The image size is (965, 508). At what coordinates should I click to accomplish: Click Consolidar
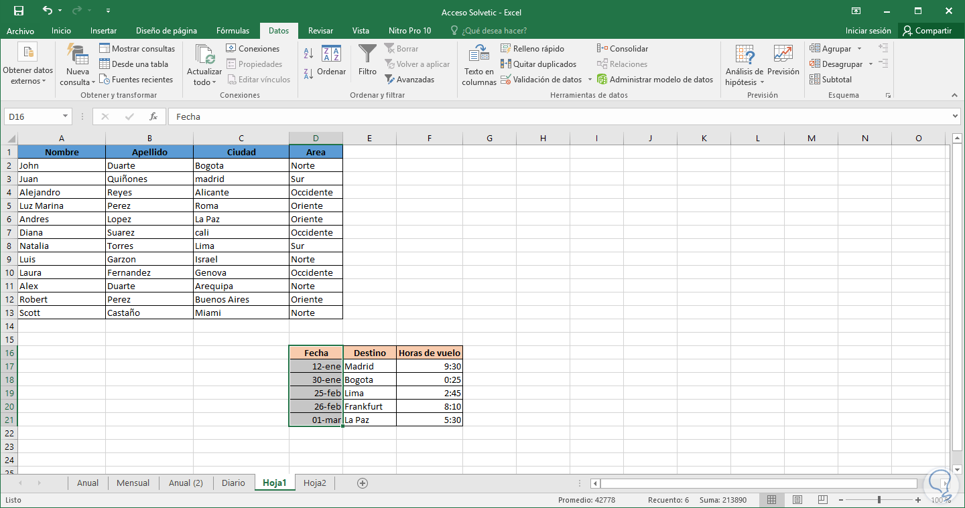[x=623, y=49]
